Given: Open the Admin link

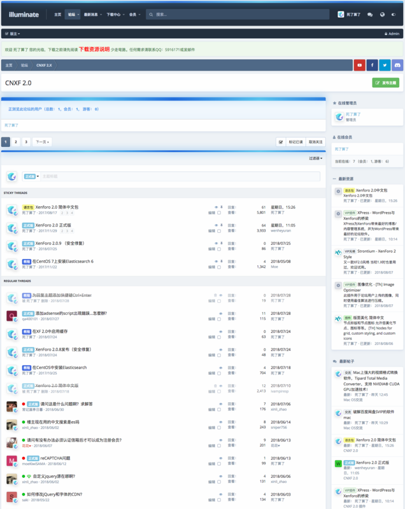Looking at the screenshot, I should pos(394,34).
